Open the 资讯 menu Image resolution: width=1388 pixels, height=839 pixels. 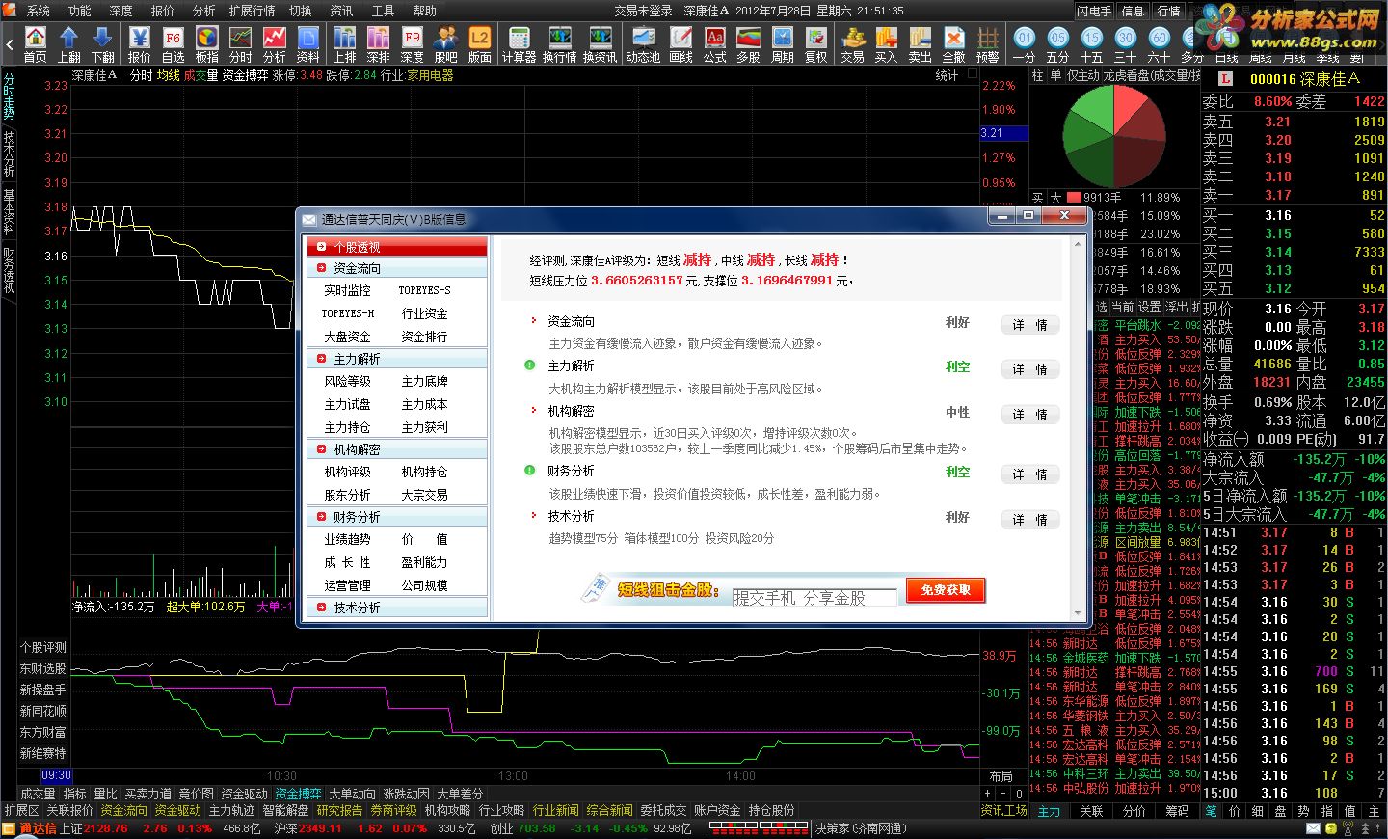[x=342, y=11]
